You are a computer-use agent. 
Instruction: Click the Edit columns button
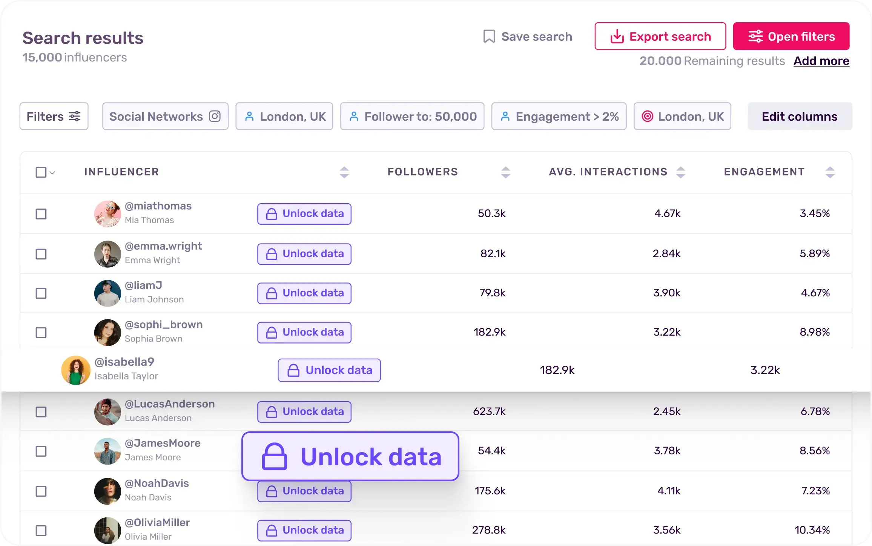[x=800, y=116]
